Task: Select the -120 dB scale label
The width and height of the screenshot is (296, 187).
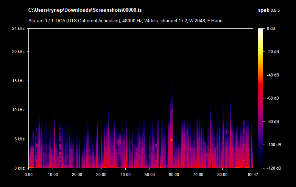Action: coord(272,168)
